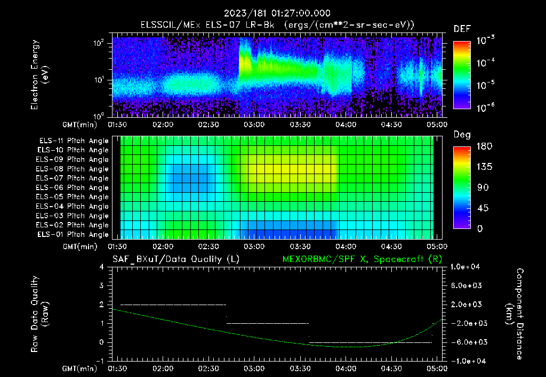Select the 10^-6 tick on DEF scale

tap(485, 108)
